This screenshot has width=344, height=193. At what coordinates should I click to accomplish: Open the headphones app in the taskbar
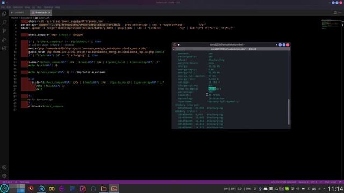pos(93,189)
